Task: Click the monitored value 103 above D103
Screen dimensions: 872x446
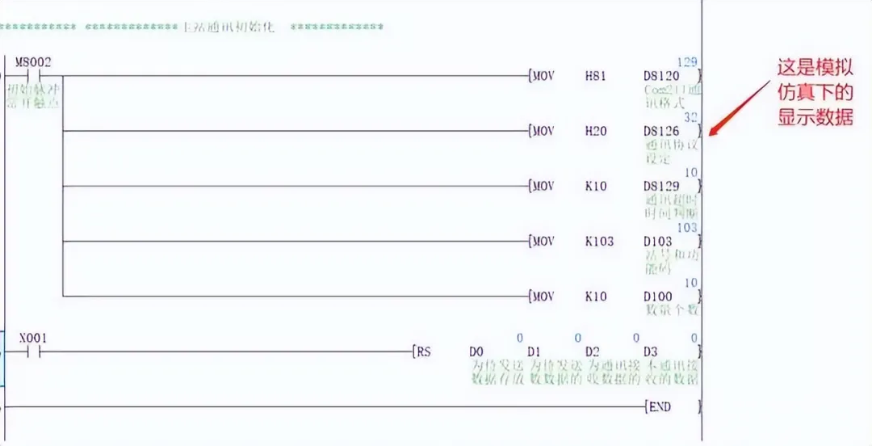Action: click(687, 227)
